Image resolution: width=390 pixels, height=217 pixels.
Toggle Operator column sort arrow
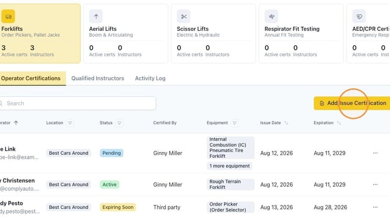pos(16,123)
